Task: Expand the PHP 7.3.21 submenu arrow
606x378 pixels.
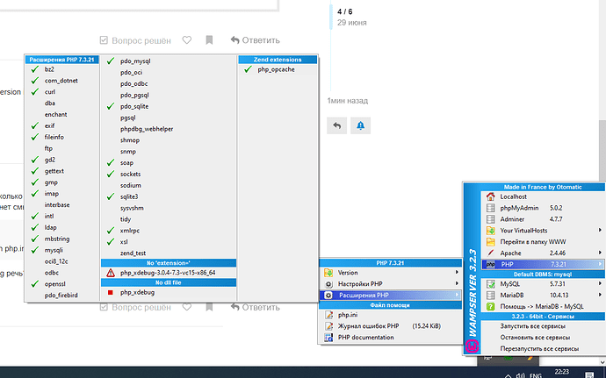Action: (600, 264)
